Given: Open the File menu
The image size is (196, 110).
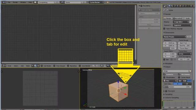Looking at the screenshot, I should tap(9, 2).
